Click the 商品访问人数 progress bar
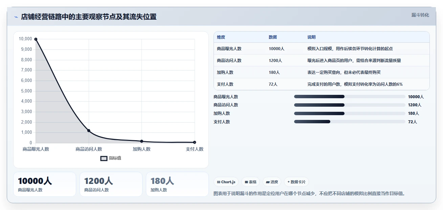 coord(350,105)
